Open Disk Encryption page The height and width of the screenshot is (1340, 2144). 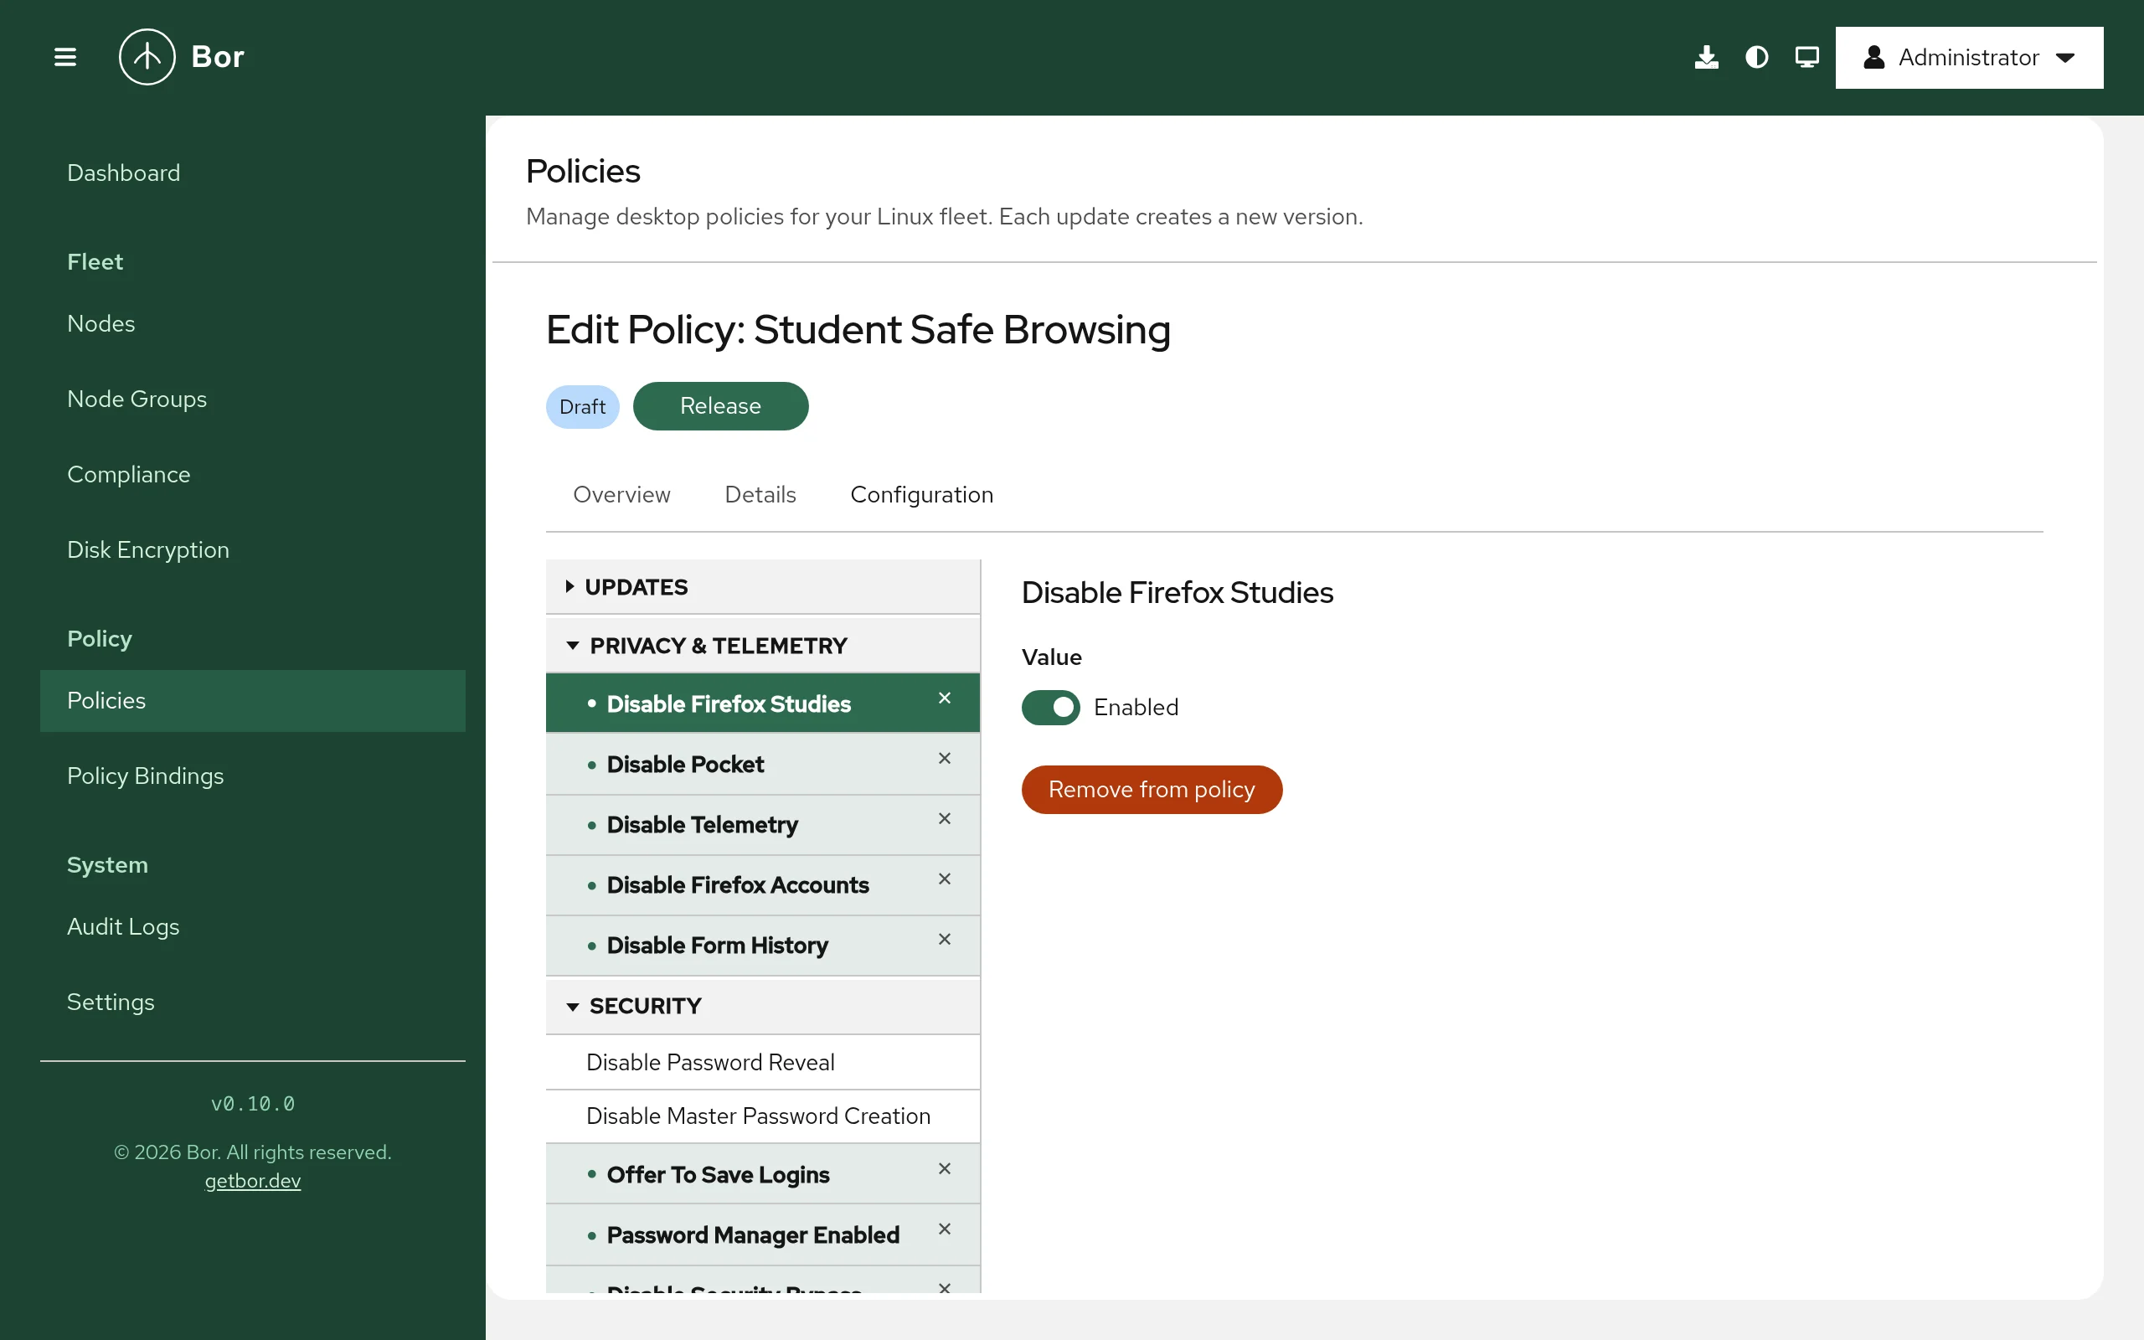tap(252, 549)
